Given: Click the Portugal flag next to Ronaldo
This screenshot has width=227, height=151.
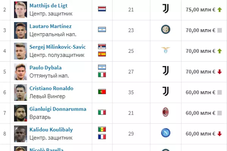Looking at the screenshot, I should 102,91.
